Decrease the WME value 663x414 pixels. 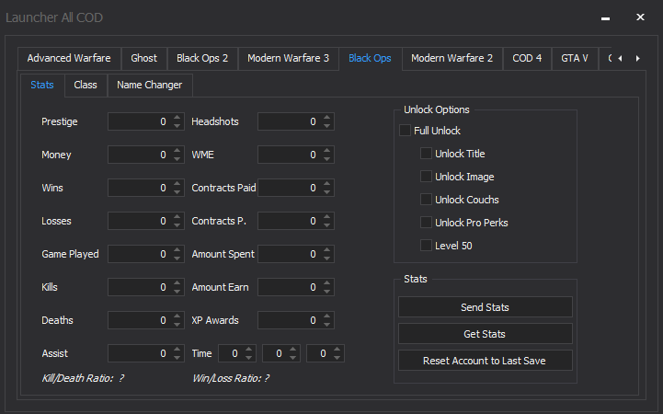tap(326, 158)
